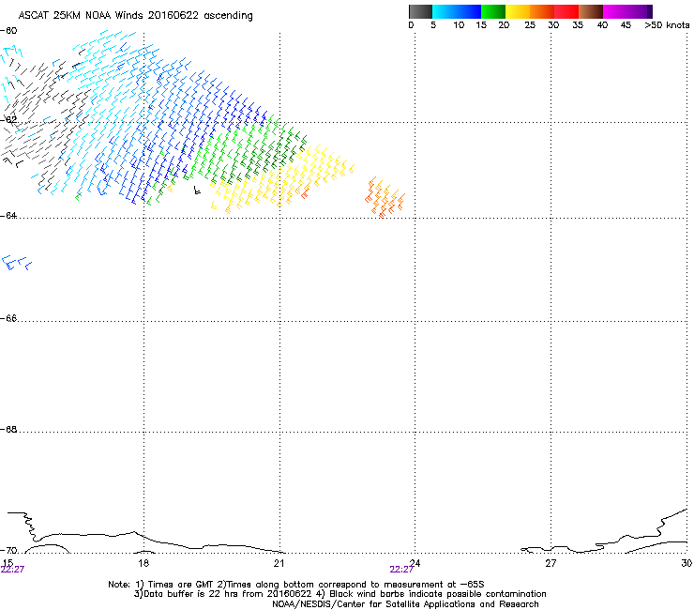This screenshot has height=610, width=694.
Task: Click the '-68' latitude label
Action: point(8,429)
